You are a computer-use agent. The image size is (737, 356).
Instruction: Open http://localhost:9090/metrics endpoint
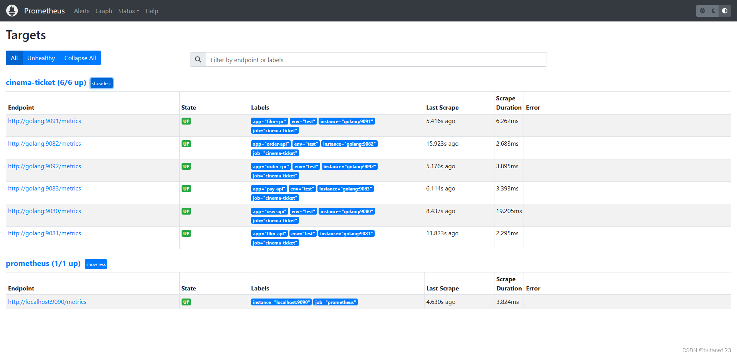click(x=47, y=302)
